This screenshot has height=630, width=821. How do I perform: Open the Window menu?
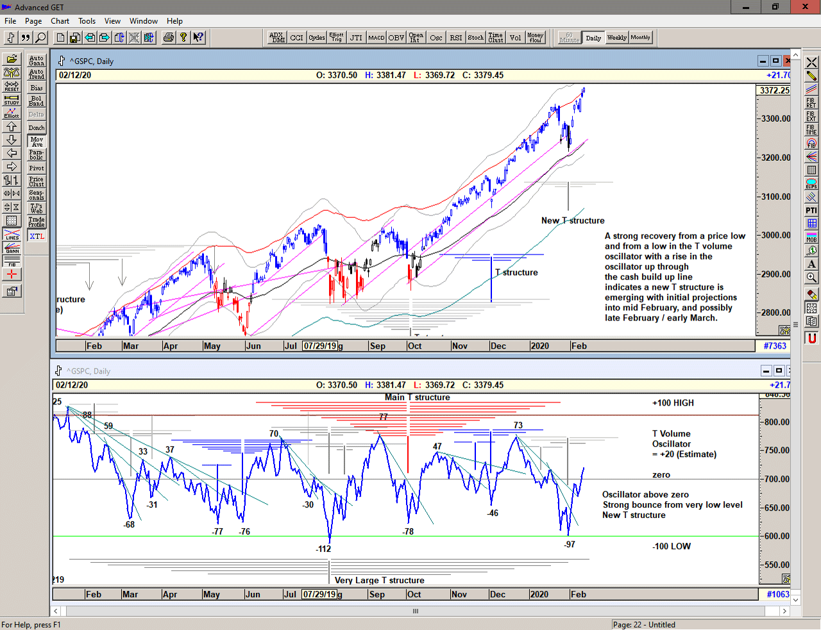pos(144,21)
